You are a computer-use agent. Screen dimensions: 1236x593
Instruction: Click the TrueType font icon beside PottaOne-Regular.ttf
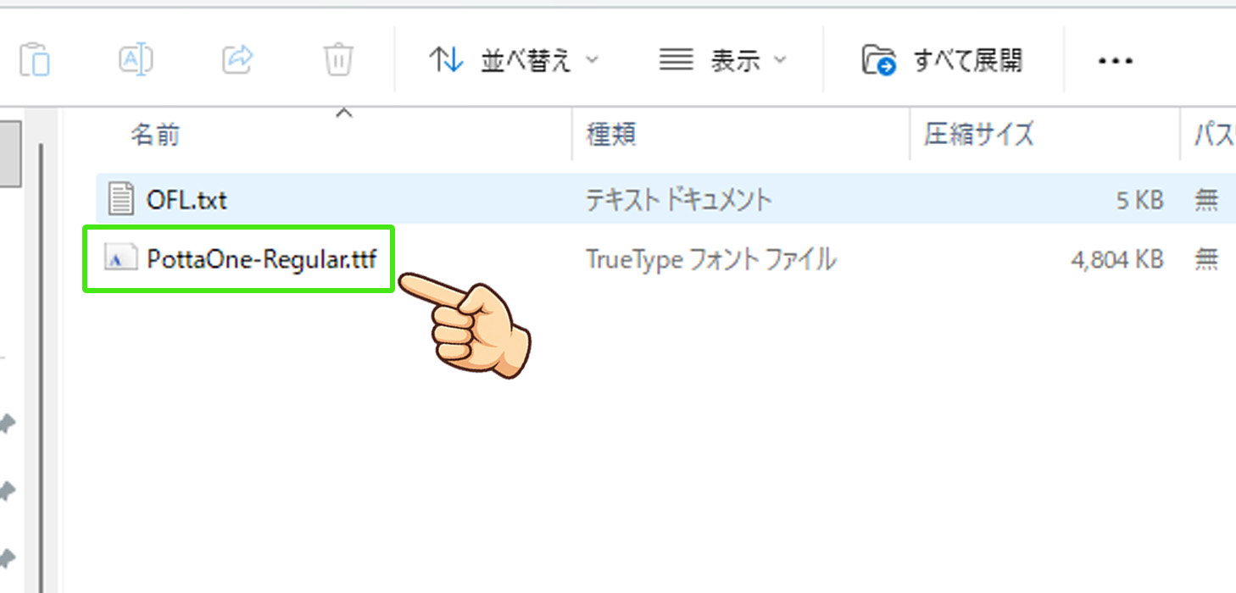point(120,258)
